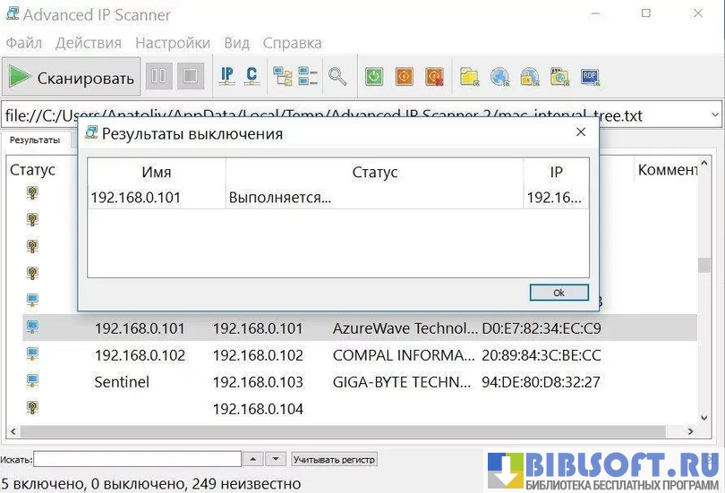Viewport: 725px width, 493px height.
Task: Open the Файл menu
Action: pyautogui.click(x=23, y=43)
